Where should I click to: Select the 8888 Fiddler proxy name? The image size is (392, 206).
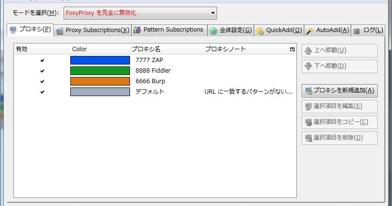[x=153, y=71]
